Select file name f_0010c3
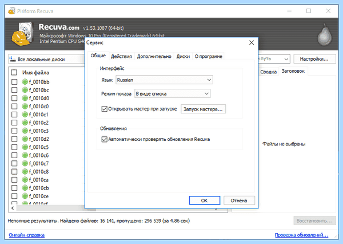 [39, 131]
